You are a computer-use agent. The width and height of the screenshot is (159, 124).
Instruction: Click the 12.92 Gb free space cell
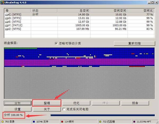[121, 18]
